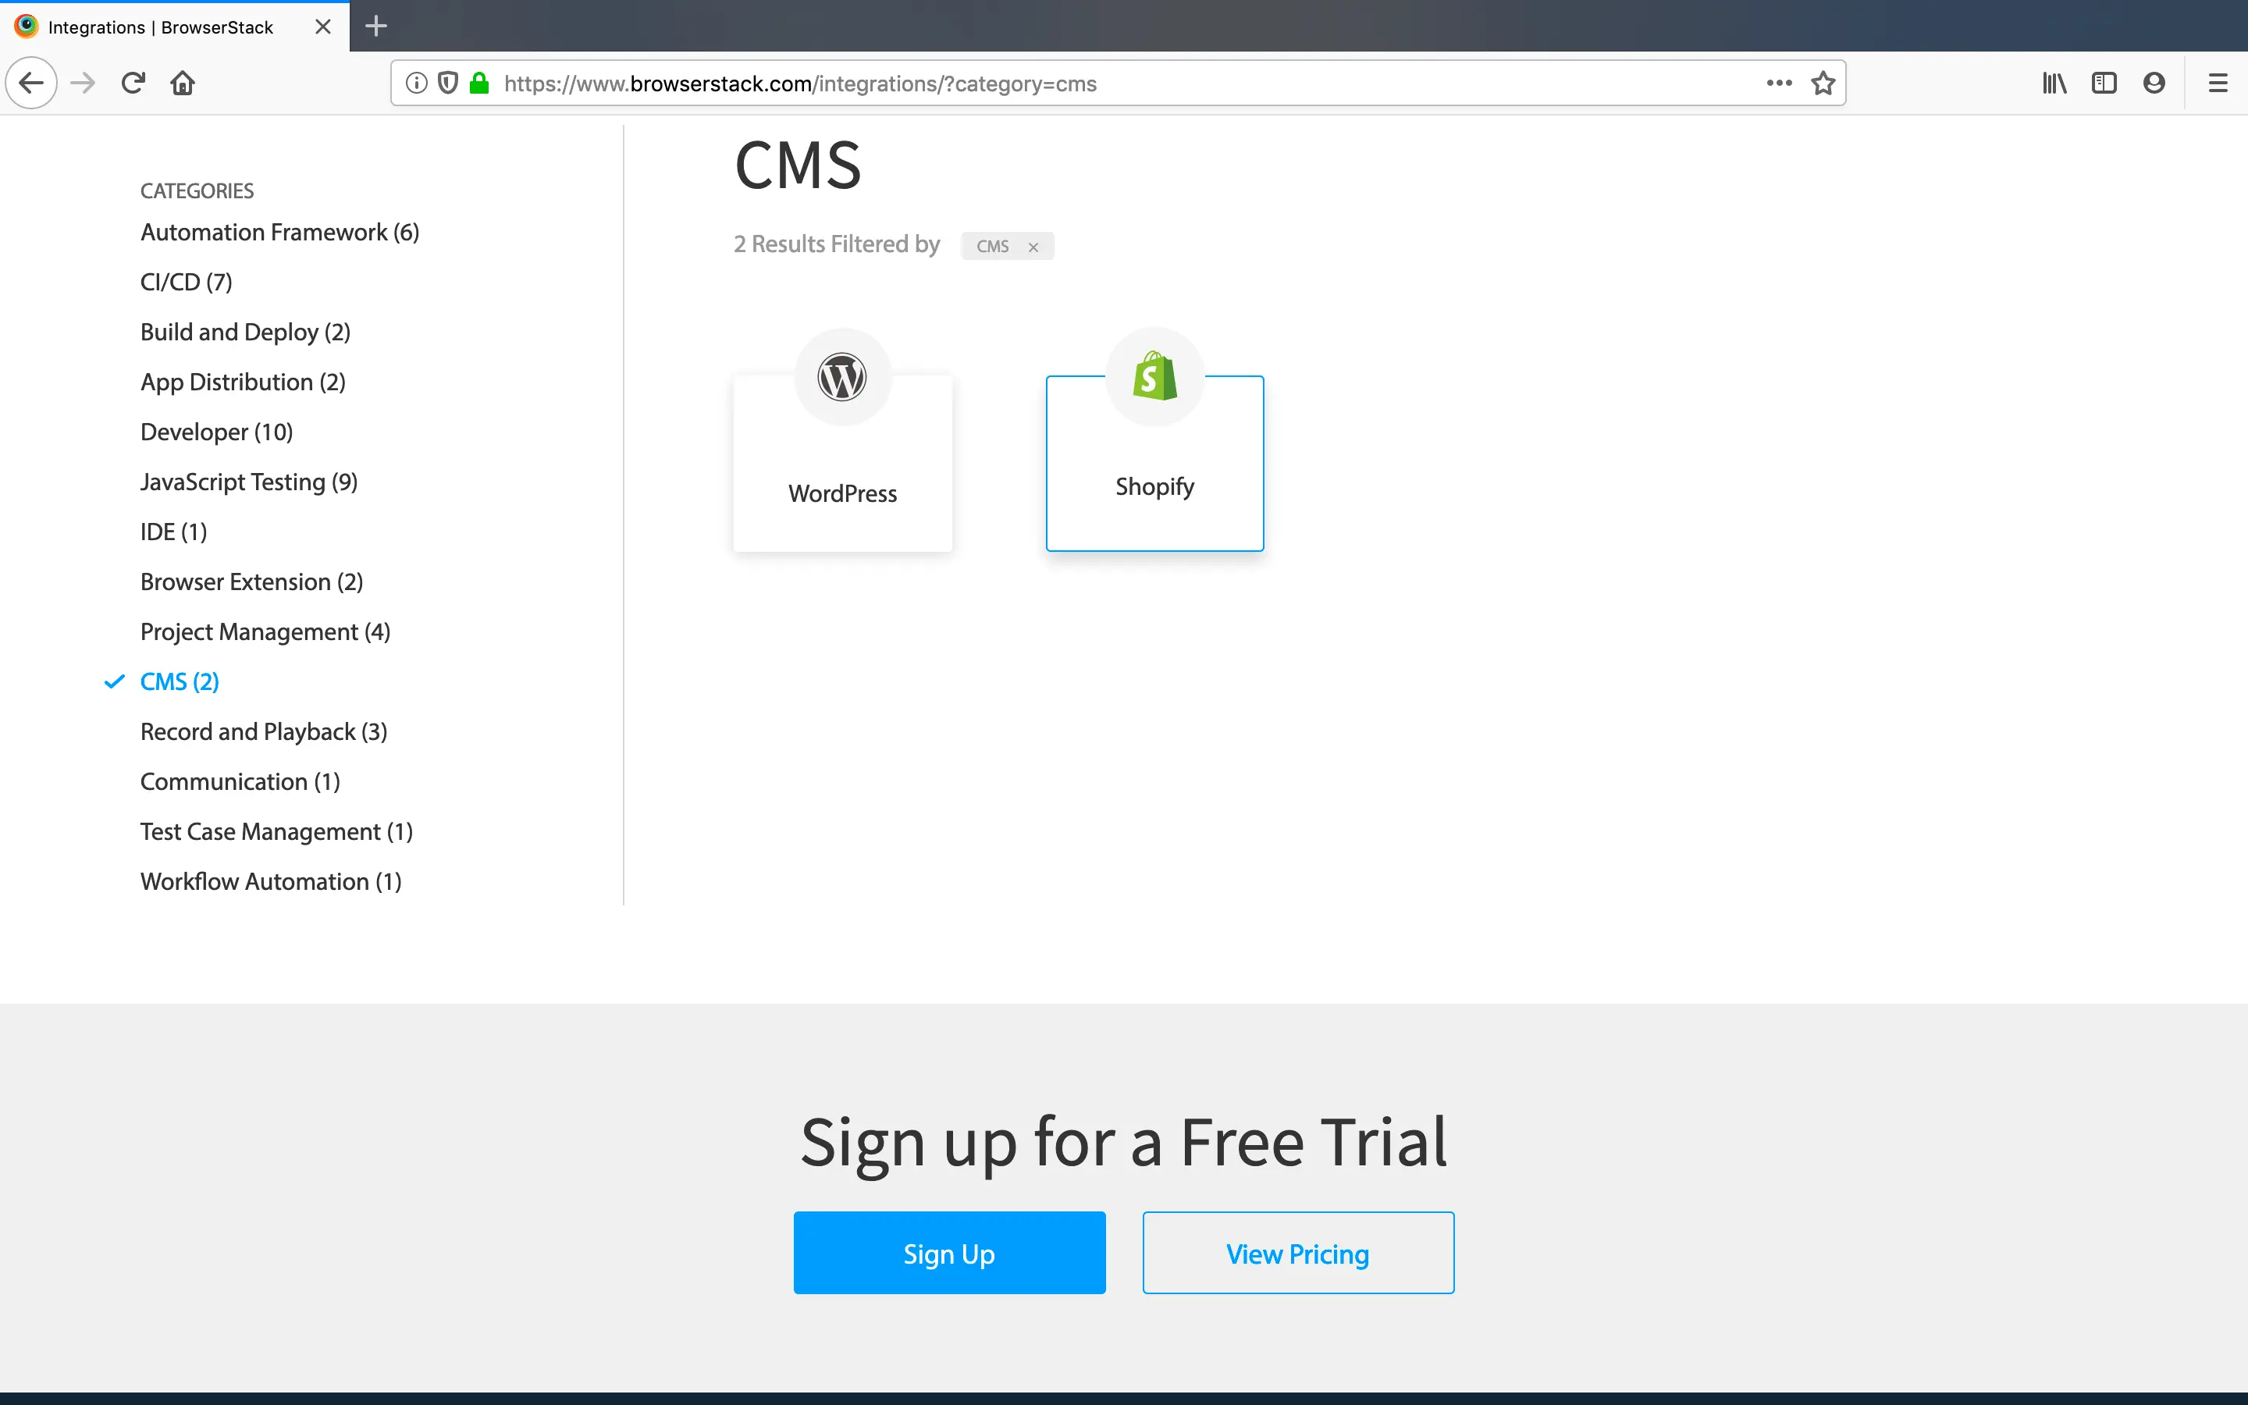Viewport: 2248px width, 1405px height.
Task: Toggle the Automation Framework category
Action: pos(280,232)
